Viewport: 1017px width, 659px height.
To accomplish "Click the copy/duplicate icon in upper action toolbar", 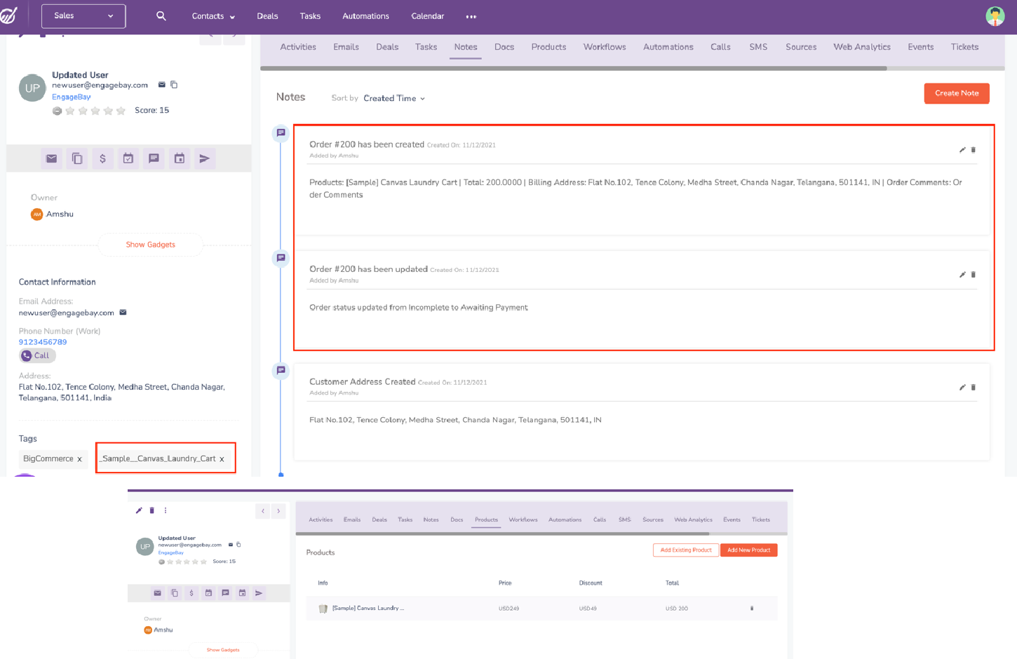I will [77, 158].
